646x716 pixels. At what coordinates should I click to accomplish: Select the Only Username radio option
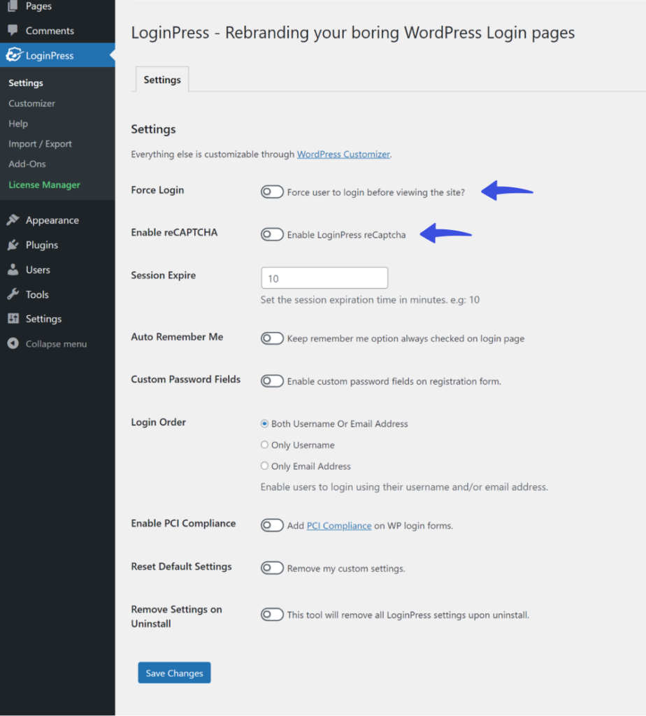(264, 445)
